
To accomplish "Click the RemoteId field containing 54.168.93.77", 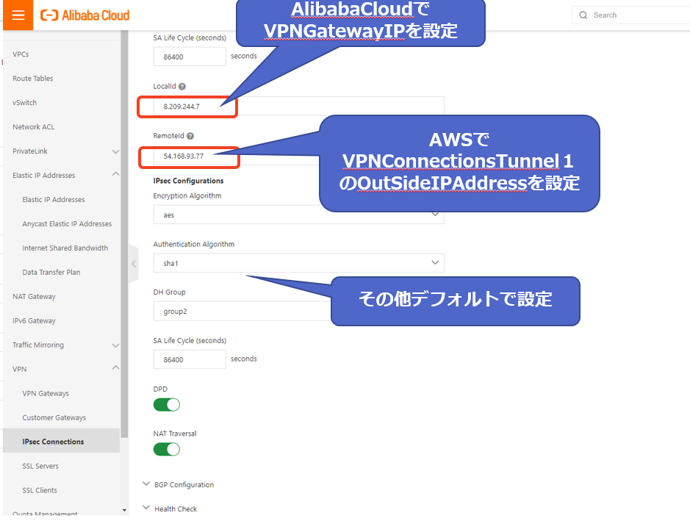I will click(298, 156).
